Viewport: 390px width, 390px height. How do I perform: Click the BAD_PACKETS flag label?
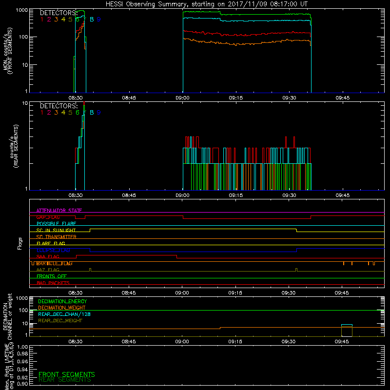click(53, 283)
